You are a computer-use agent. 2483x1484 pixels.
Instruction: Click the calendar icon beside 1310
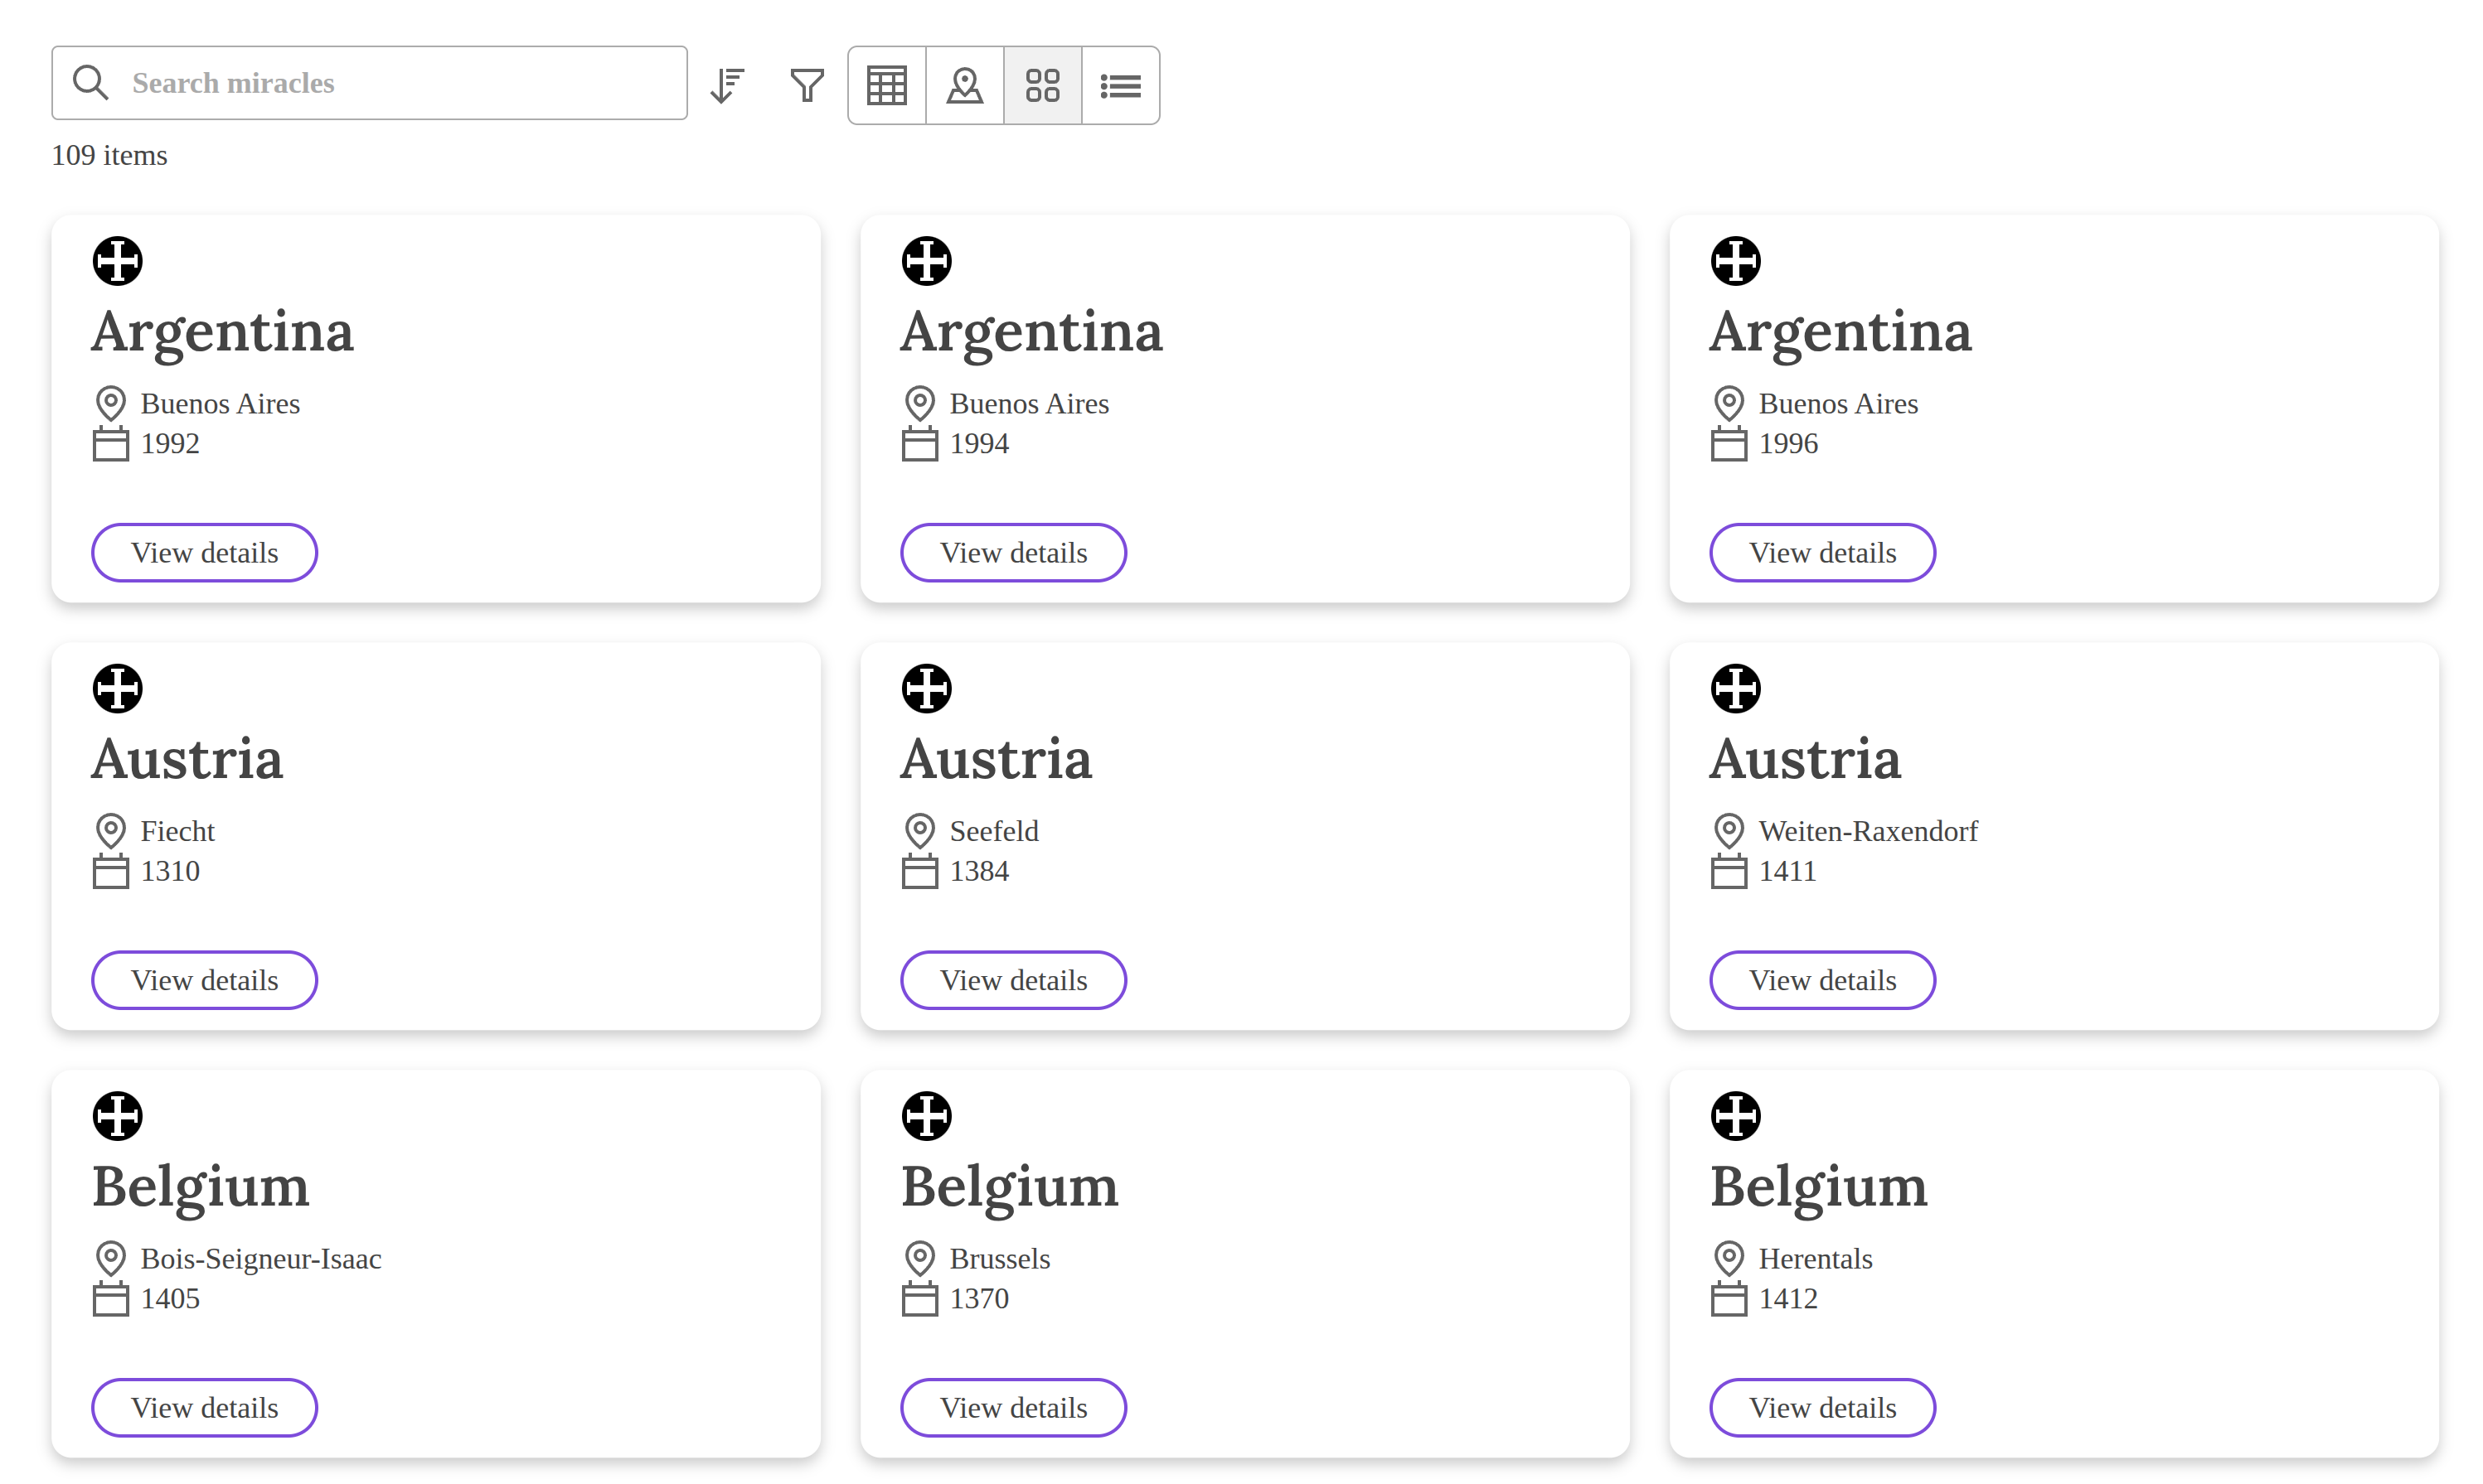[x=111, y=871]
